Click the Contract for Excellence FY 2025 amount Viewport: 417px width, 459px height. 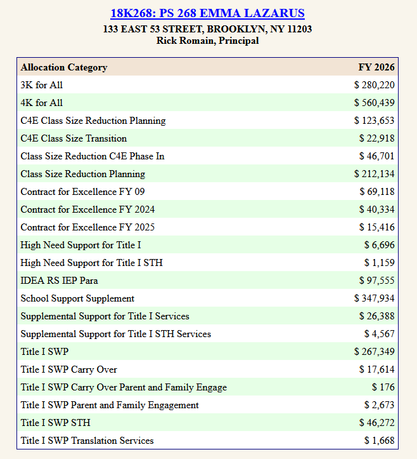pos(376,227)
